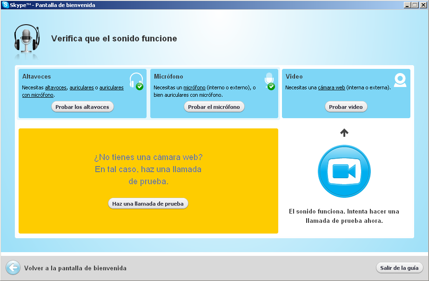Open the auriculares con micrófono link

73,91
